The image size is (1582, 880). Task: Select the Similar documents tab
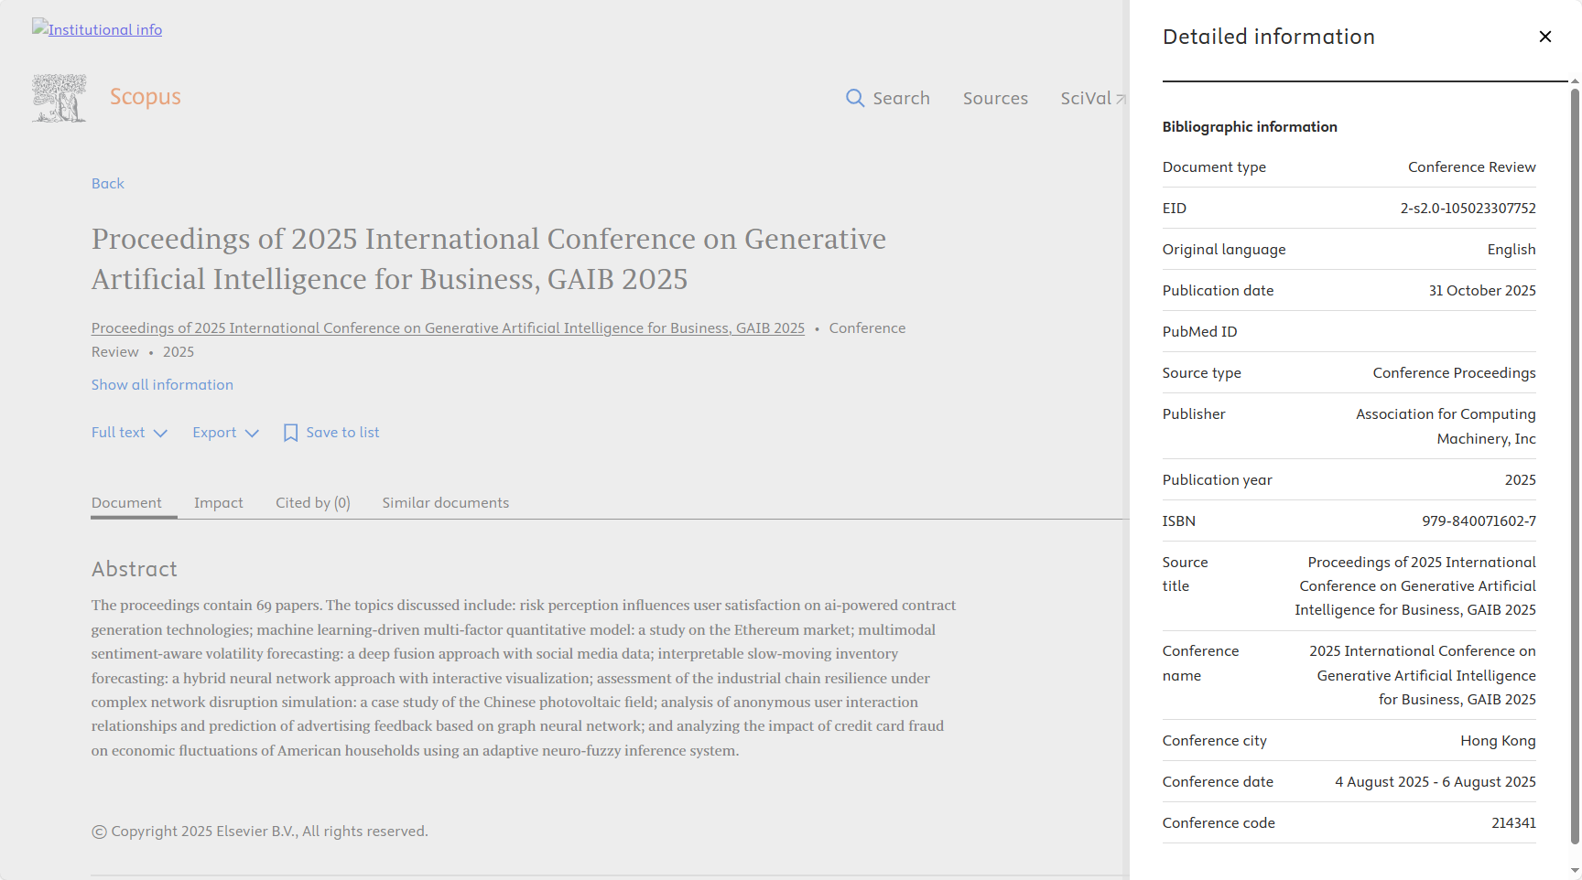445,503
